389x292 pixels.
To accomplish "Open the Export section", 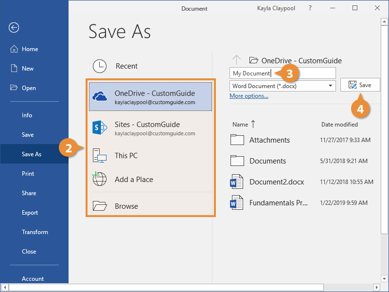I will (30, 213).
